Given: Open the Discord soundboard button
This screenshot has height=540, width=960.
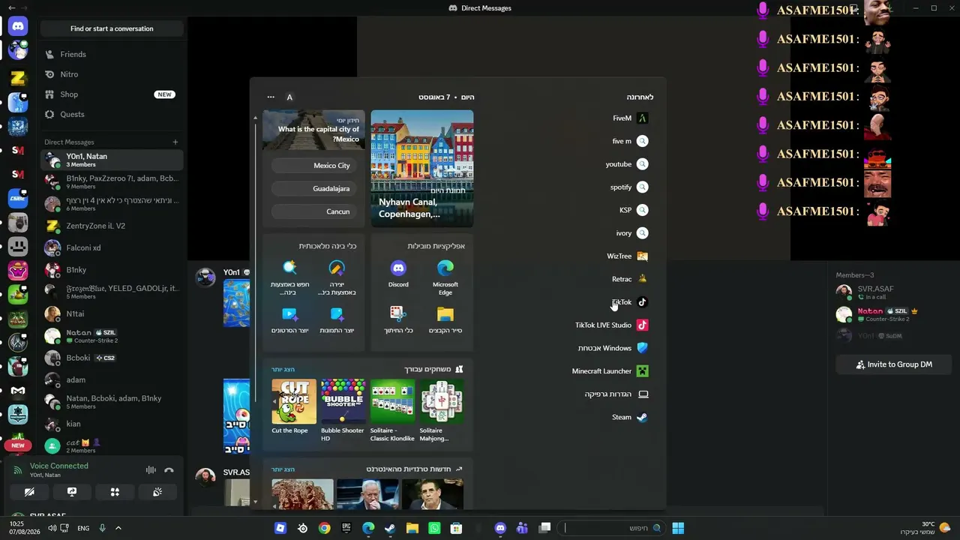Looking at the screenshot, I should pyautogui.click(x=157, y=492).
